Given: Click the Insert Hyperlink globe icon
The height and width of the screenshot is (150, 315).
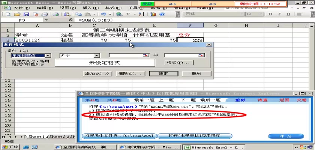Looking at the screenshot, I should (x=119, y=14).
